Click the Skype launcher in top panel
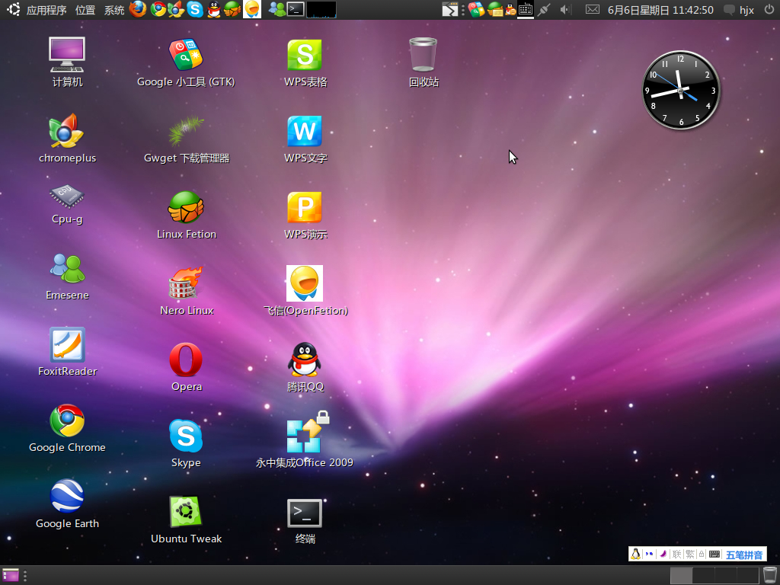This screenshot has width=780, height=585. click(195, 9)
